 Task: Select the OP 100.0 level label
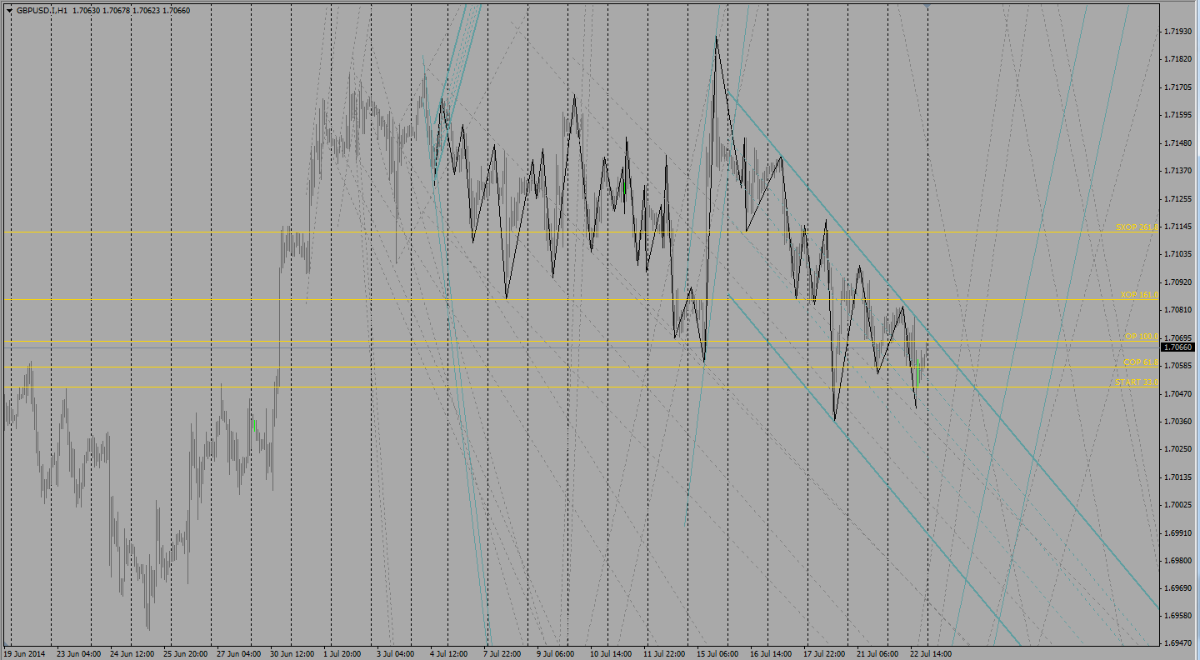[x=1142, y=337]
